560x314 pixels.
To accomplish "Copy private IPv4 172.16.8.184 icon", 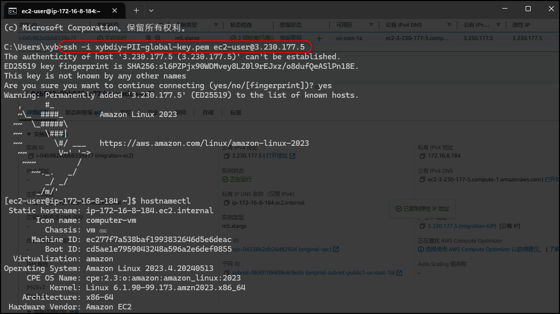I will pyautogui.click(x=422, y=156).
